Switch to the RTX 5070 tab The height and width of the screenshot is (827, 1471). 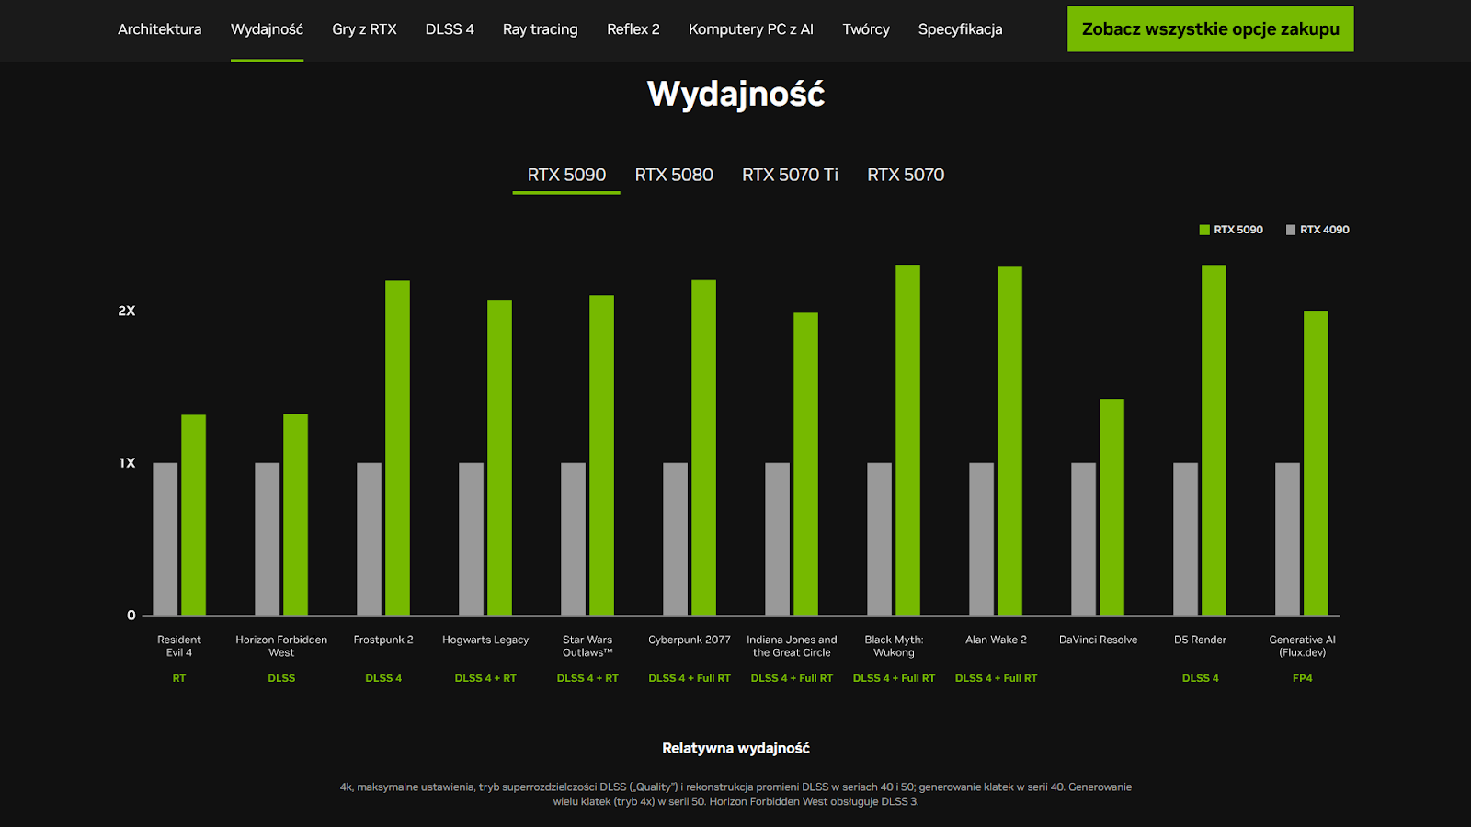(x=906, y=175)
